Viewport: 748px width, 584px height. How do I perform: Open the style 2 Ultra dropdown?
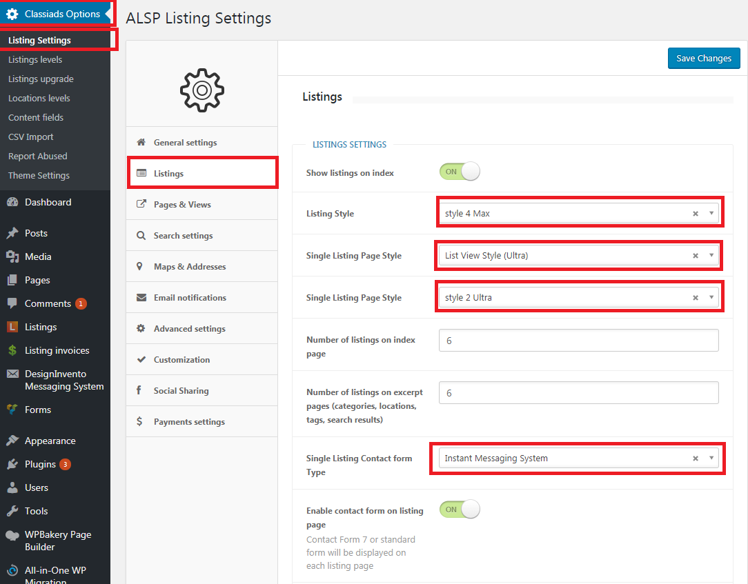pyautogui.click(x=579, y=297)
